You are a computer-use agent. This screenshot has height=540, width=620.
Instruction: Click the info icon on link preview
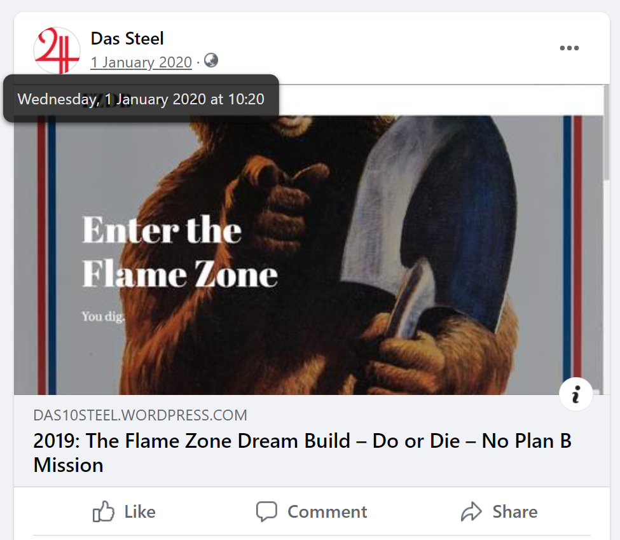pyautogui.click(x=576, y=395)
